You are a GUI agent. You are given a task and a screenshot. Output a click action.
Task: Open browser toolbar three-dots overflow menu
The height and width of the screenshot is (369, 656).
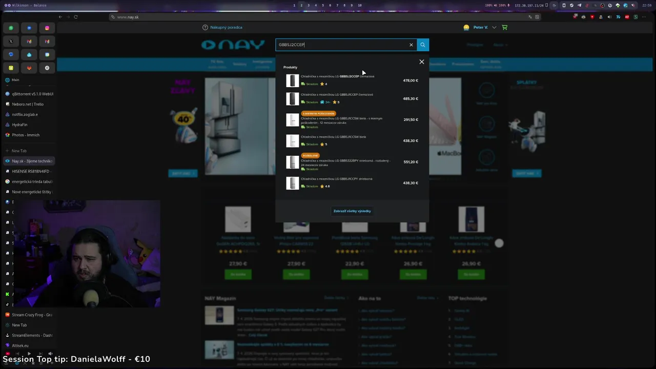(x=644, y=17)
